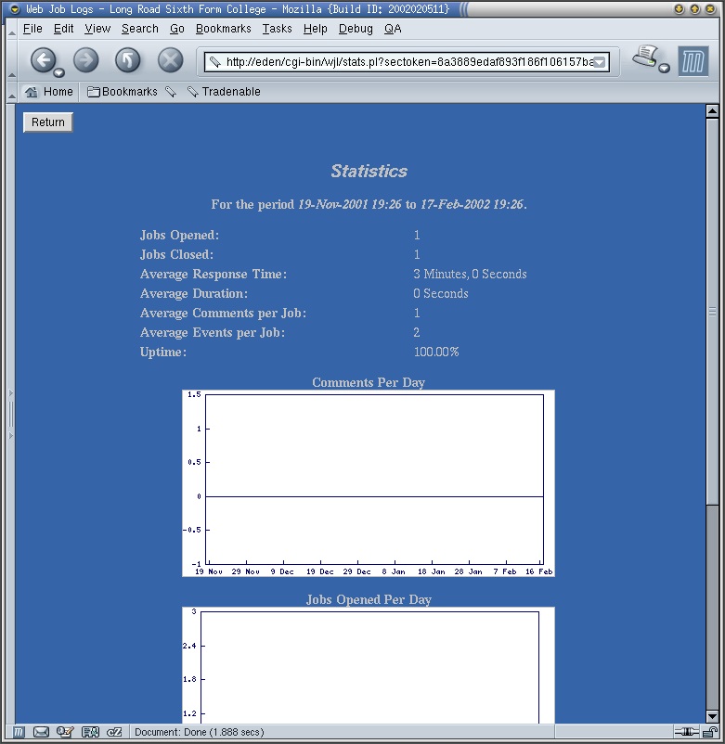This screenshot has height=744, width=725.
Task: Toggle the sidebar with the left edge grippy
Action: 10,415
